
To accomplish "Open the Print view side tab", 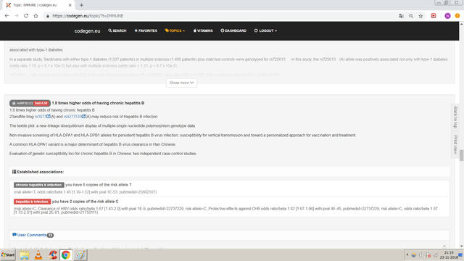I will pos(455,145).
